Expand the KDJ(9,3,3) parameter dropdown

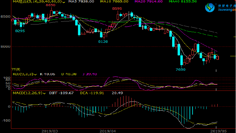coord(36,74)
